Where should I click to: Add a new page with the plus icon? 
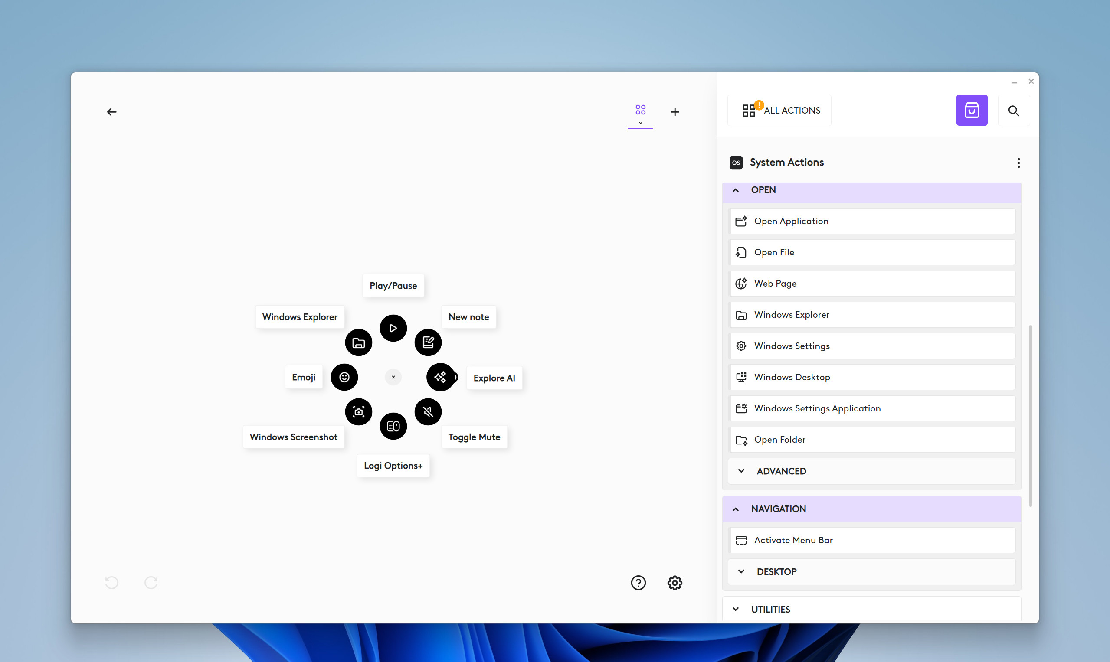[675, 112]
